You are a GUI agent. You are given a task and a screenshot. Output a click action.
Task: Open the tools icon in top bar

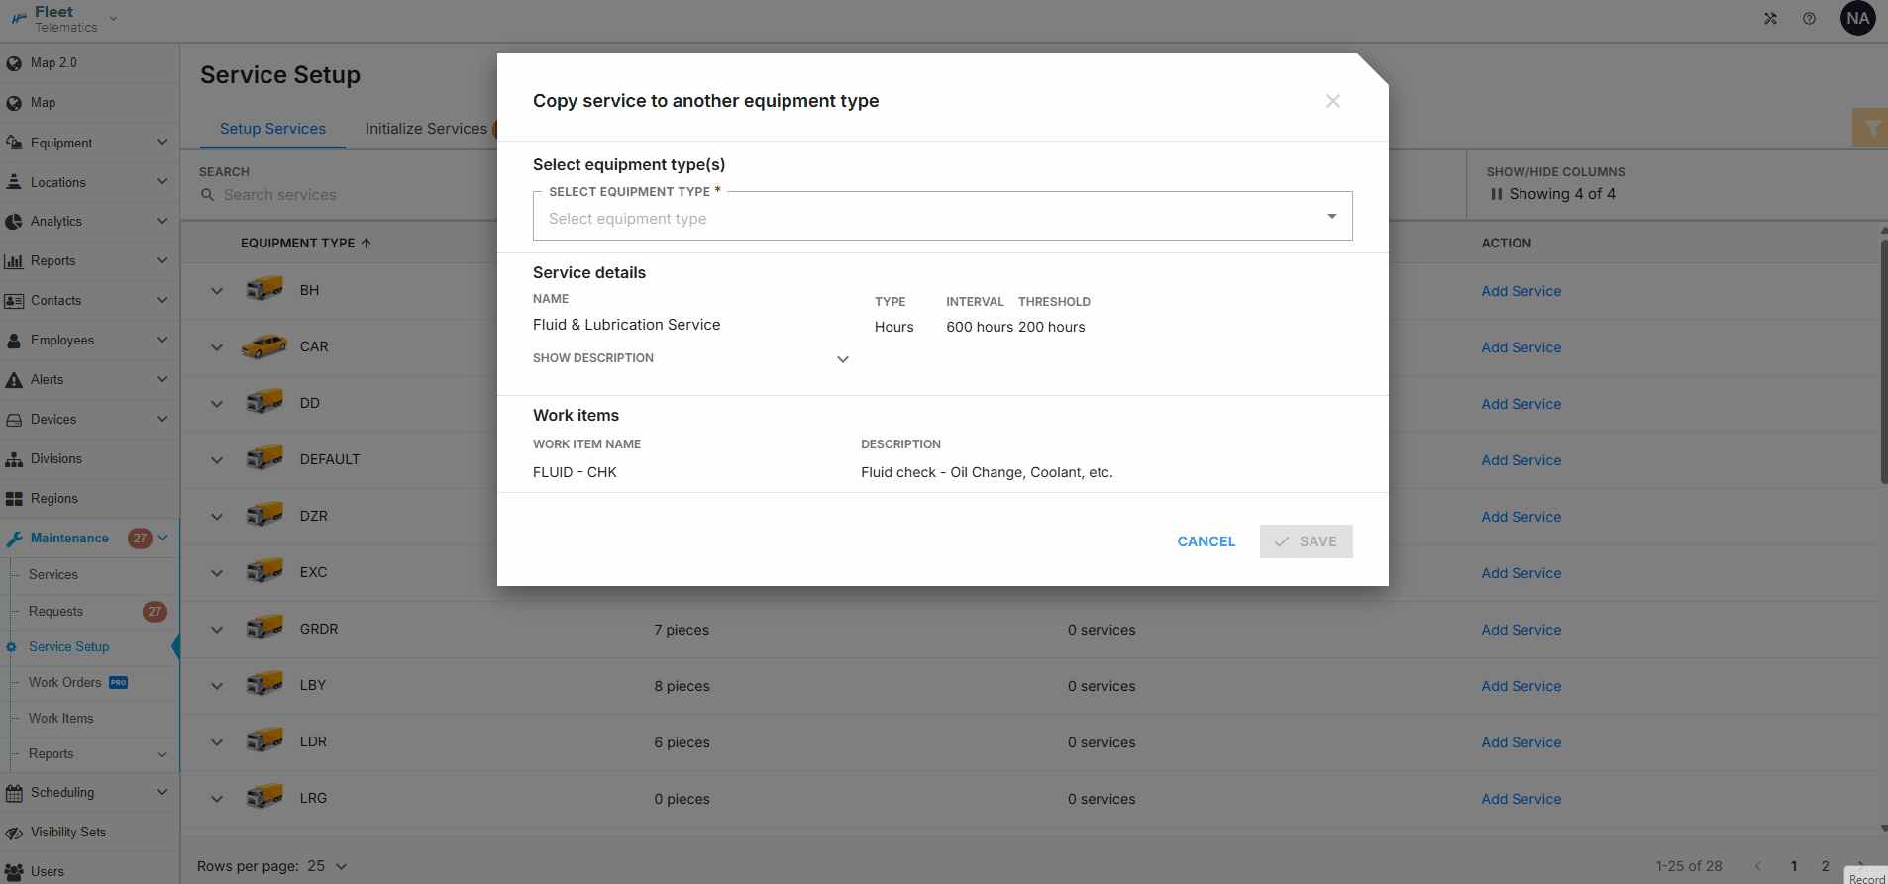1770,18
